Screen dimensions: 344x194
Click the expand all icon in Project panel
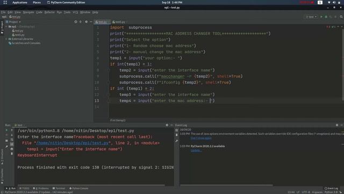[x=81, y=22]
